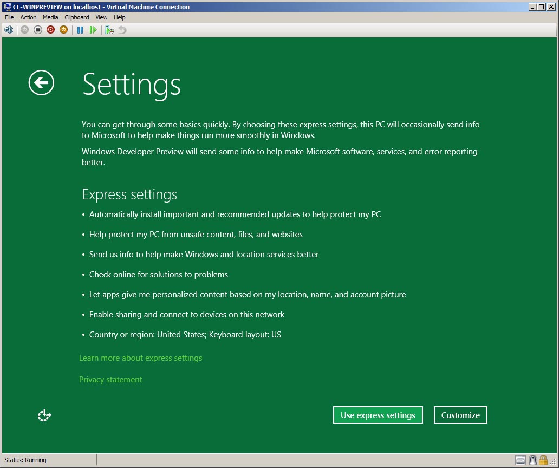Click the green Reset toolbar icon
The height and width of the screenshot is (468, 559).
pyautogui.click(x=93, y=30)
